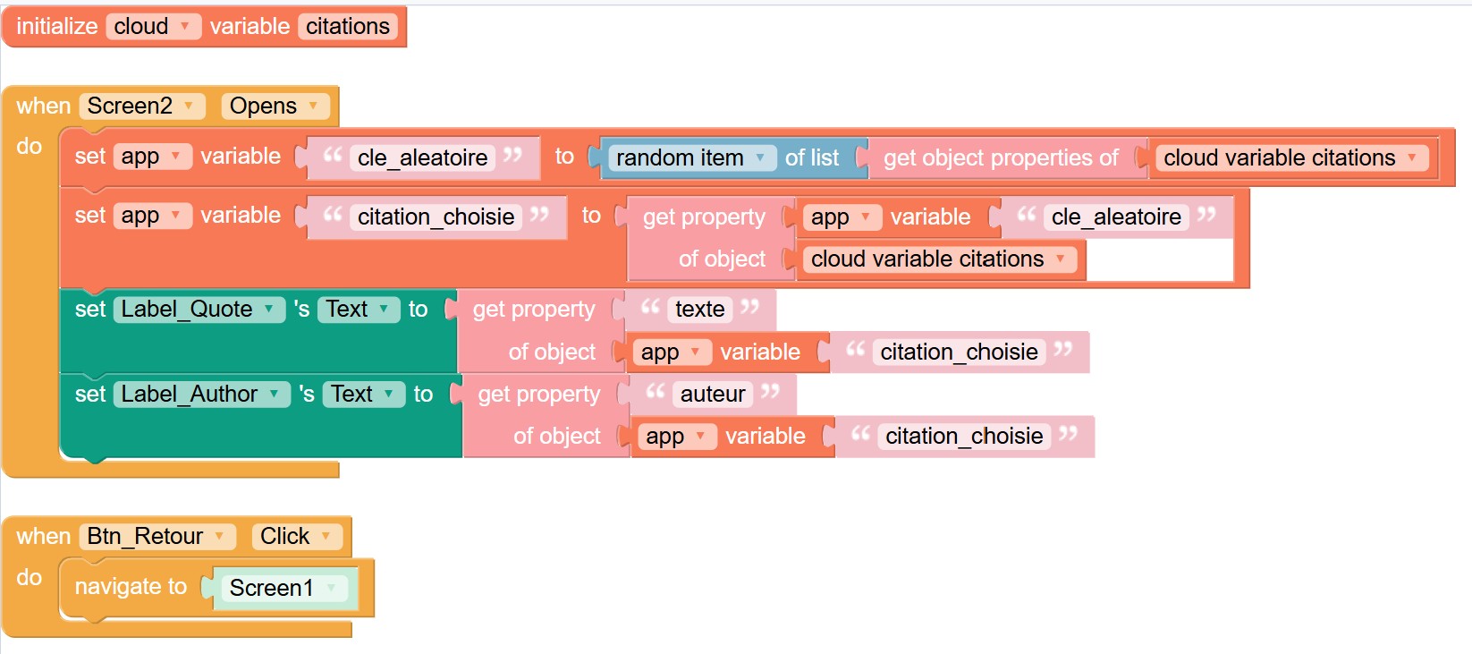Expand the Screen2 event dropdown
Viewport: 1472px width, 654px height.
tap(189, 106)
